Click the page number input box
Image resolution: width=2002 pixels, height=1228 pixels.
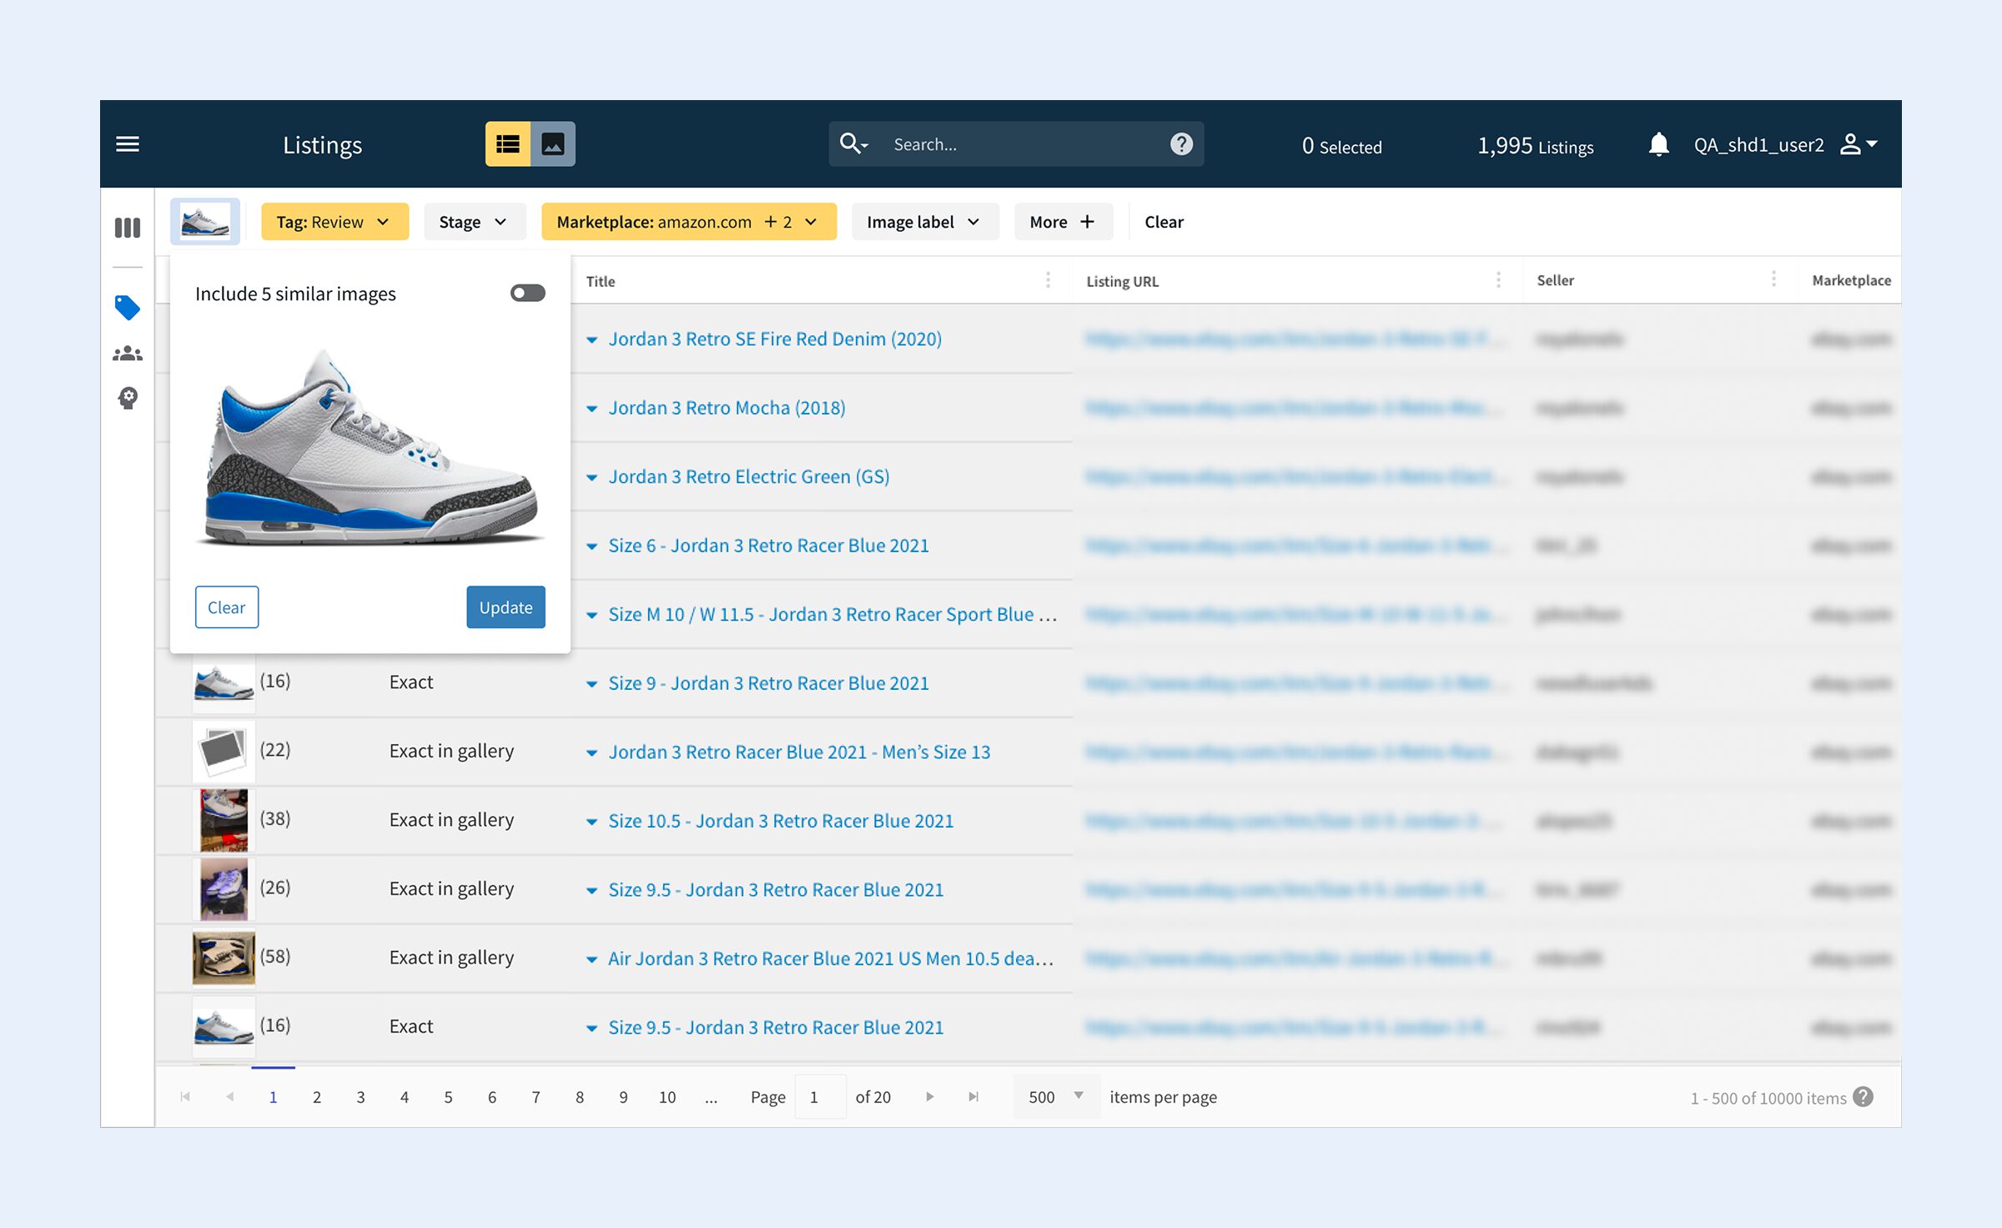(x=820, y=1096)
